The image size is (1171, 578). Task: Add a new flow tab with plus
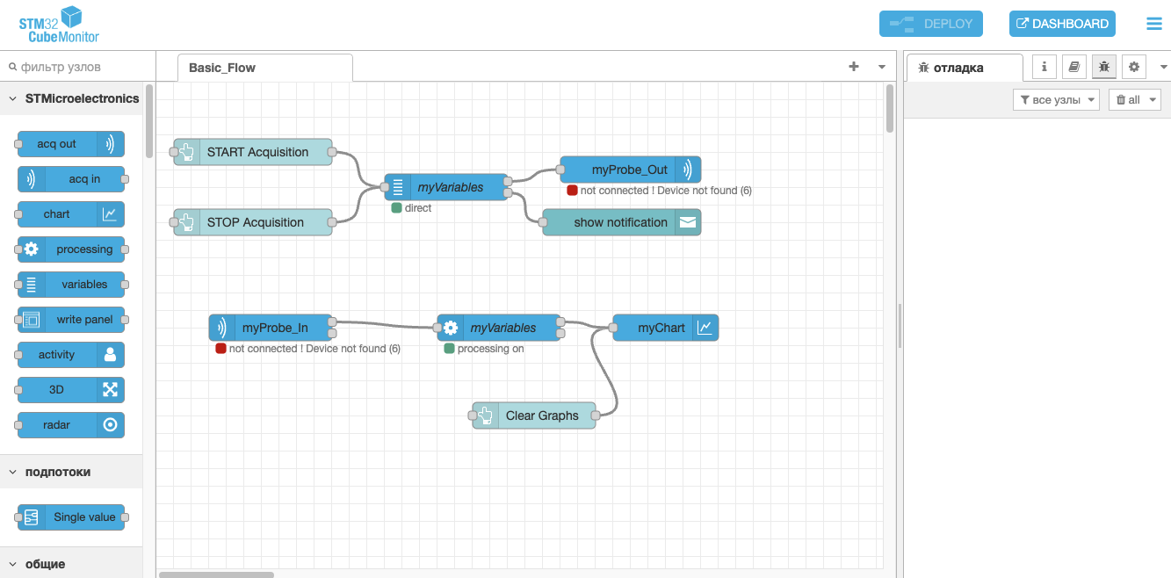click(853, 67)
